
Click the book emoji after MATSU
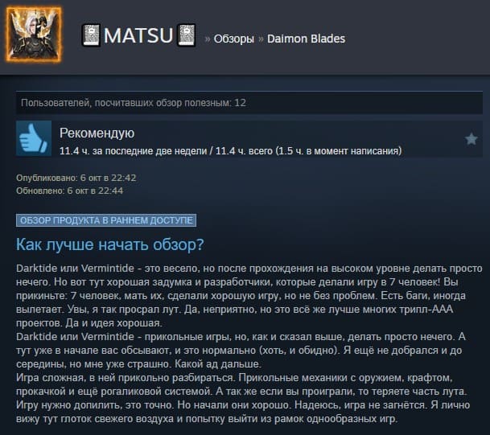pyautogui.click(x=187, y=35)
